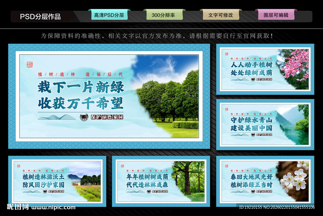
Task: Select the 防风固沙护家园 text line
Action: coord(44,185)
